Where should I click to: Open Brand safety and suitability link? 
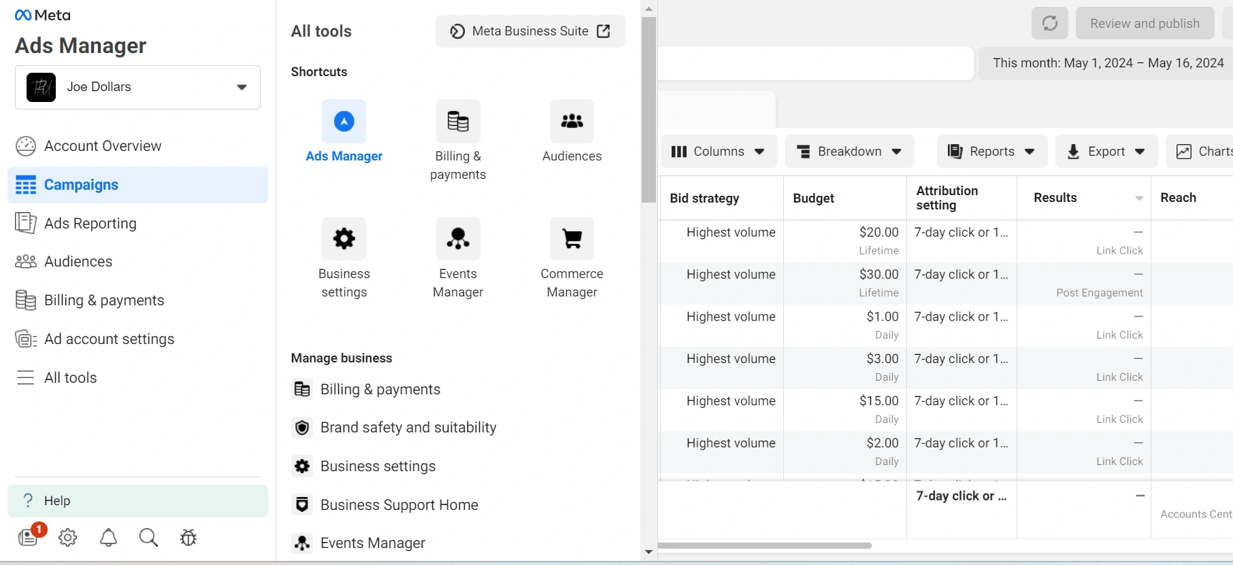pyautogui.click(x=395, y=428)
